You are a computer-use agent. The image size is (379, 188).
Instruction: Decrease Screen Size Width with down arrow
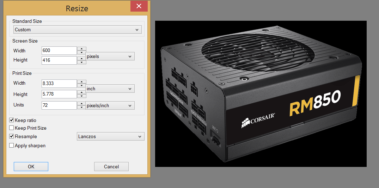pyautogui.click(x=82, y=53)
